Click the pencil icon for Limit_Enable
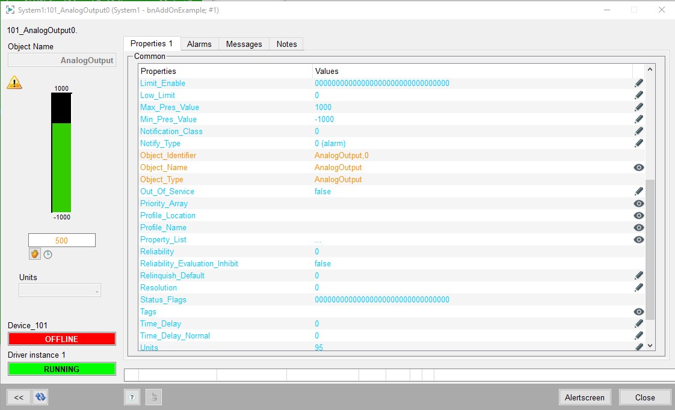Viewport: 675px width, 410px height. click(639, 84)
